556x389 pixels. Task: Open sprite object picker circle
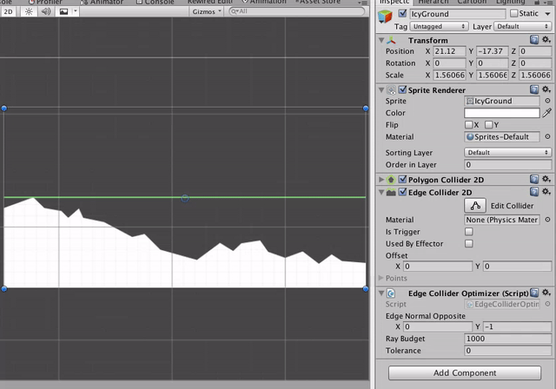[547, 101]
